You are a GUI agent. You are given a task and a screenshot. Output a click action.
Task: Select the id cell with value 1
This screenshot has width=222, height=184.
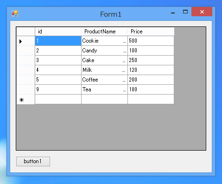pyautogui.click(x=58, y=41)
